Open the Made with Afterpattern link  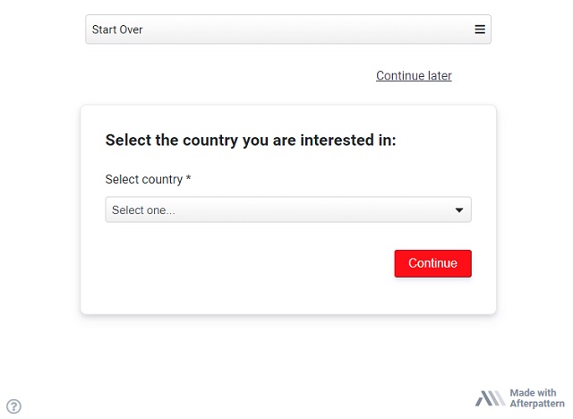pyautogui.click(x=517, y=398)
